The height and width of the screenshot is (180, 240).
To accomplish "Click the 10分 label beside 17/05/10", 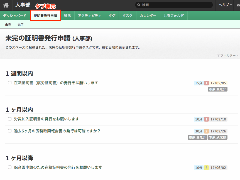I will coord(199,119).
